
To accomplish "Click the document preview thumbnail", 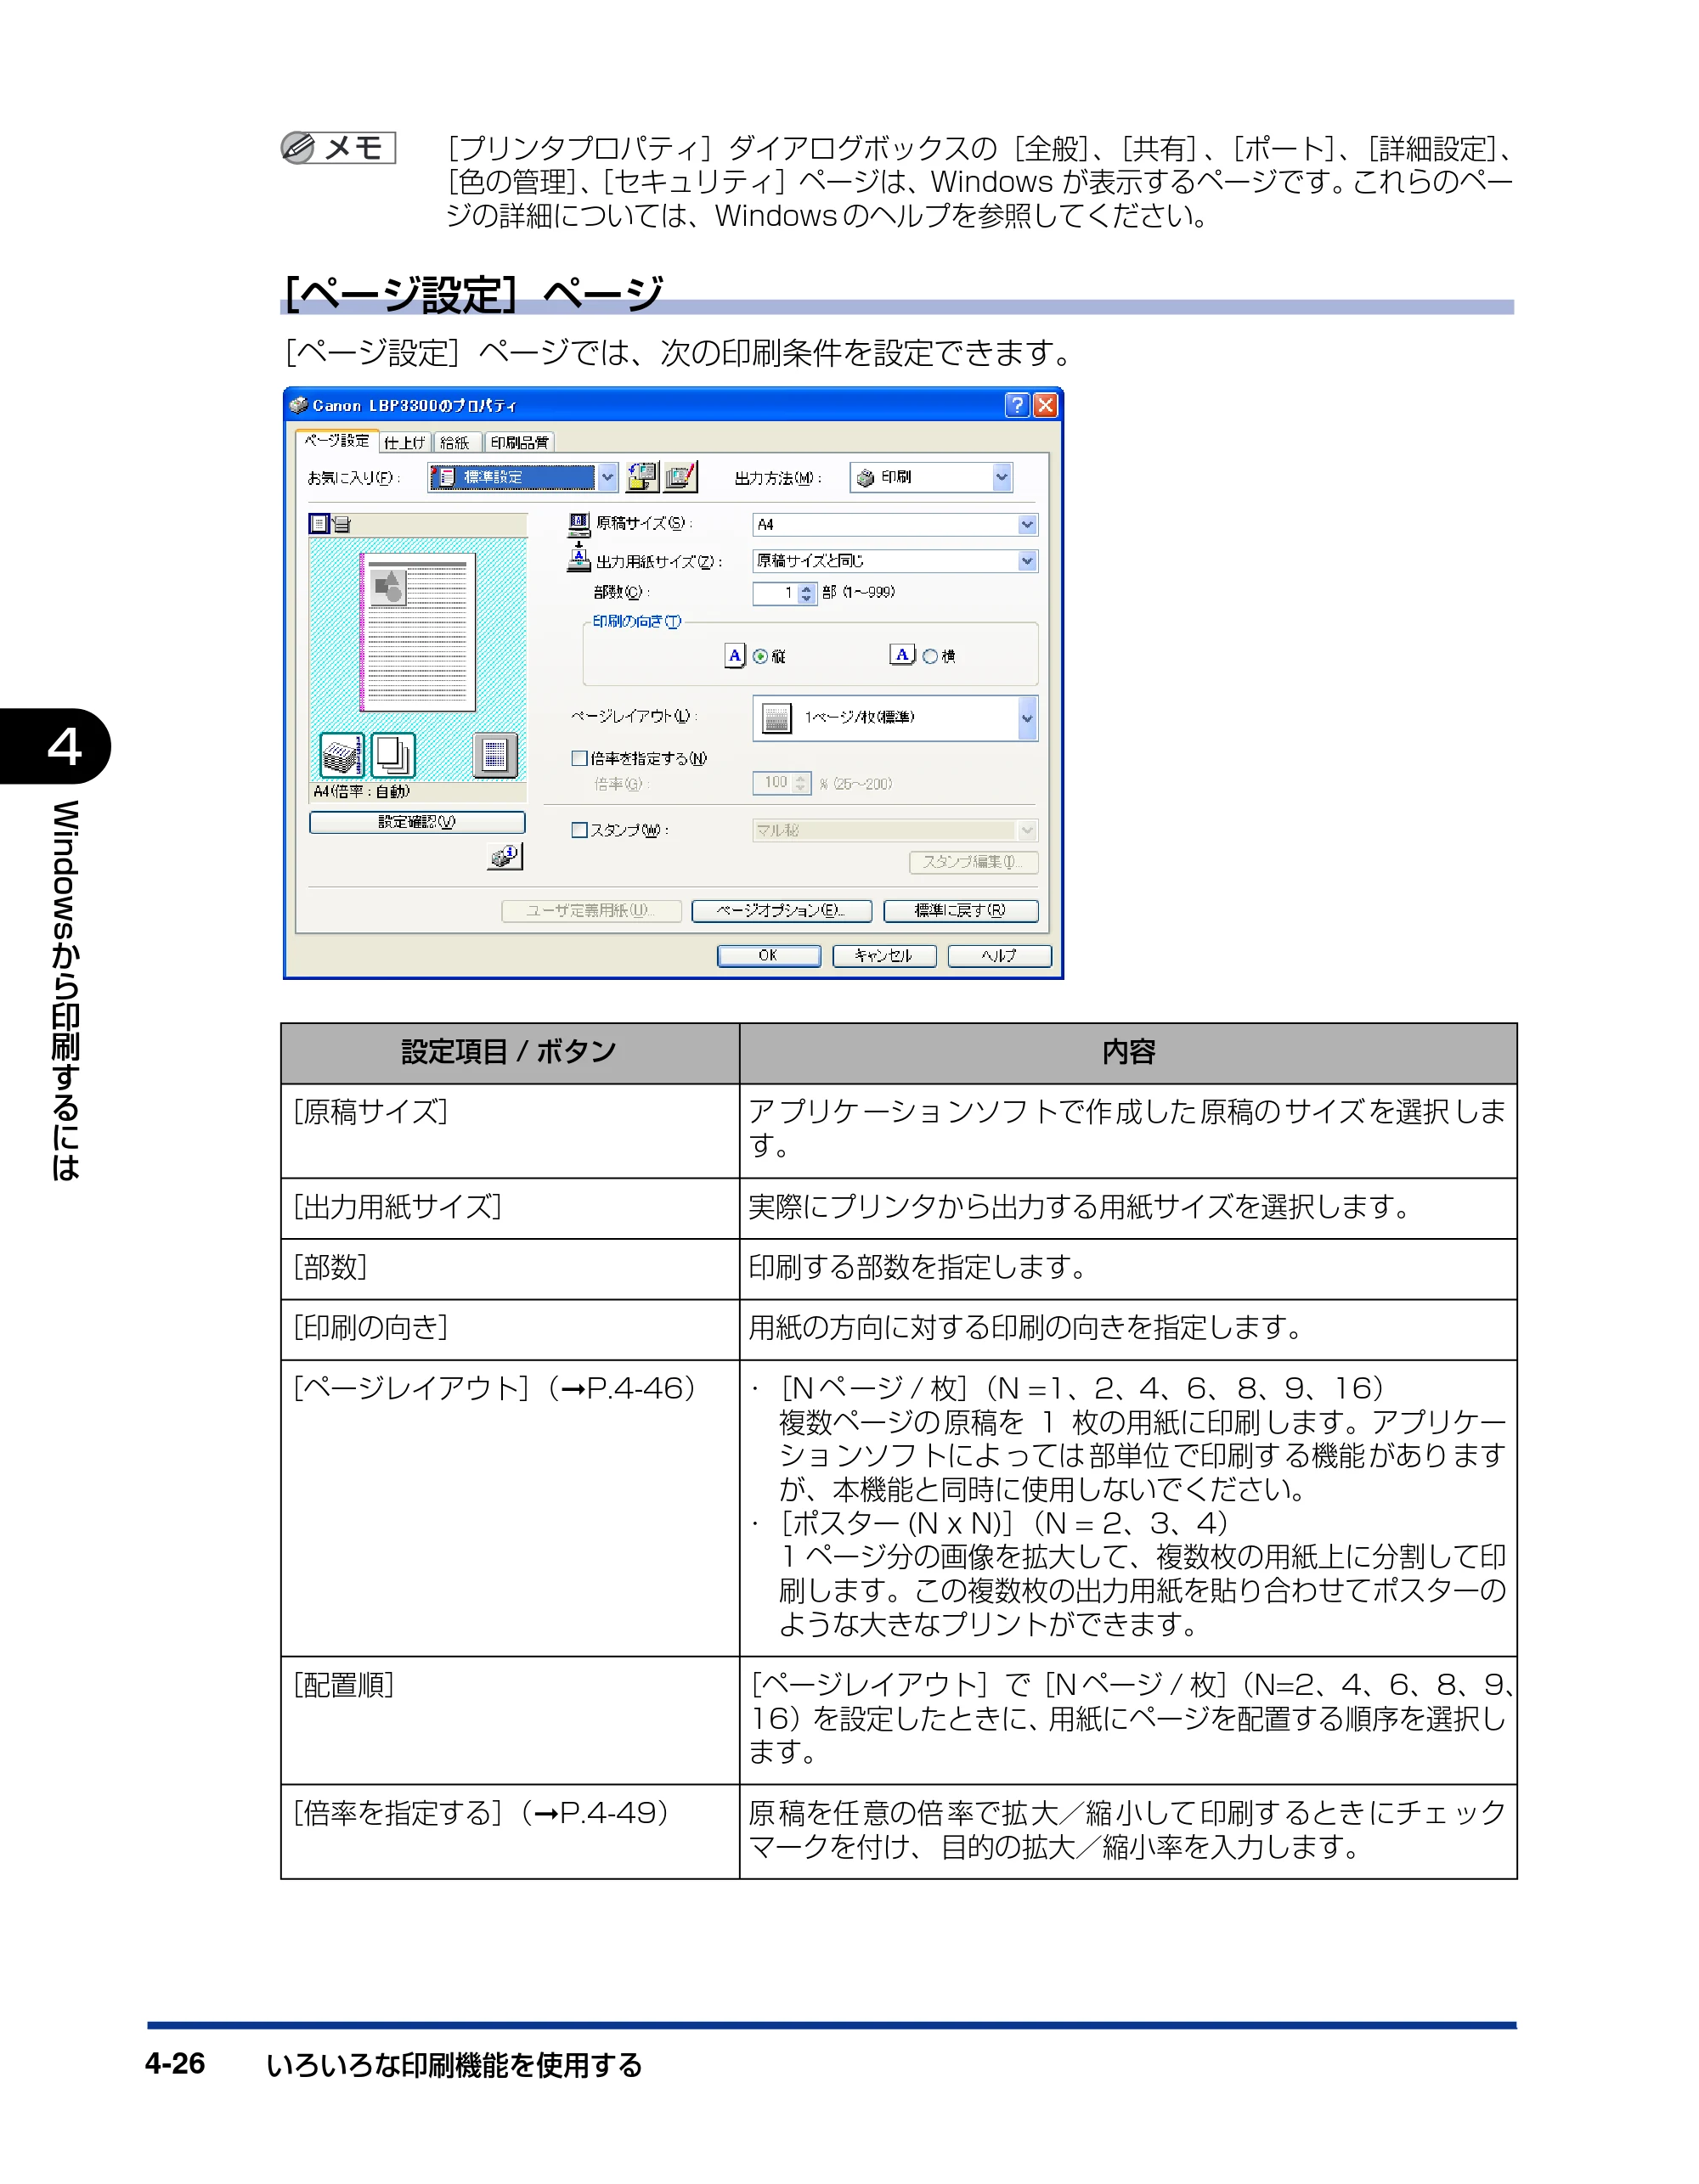I will tap(418, 632).
